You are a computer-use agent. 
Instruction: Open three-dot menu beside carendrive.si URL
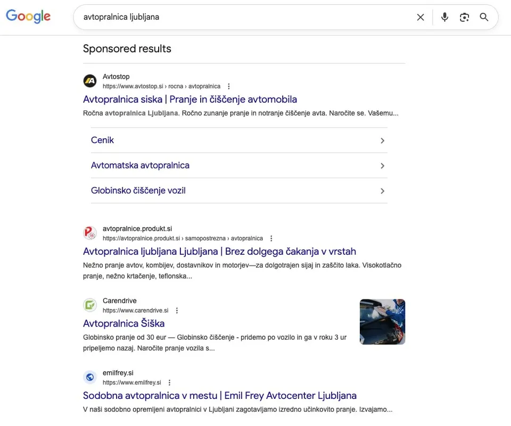click(177, 311)
